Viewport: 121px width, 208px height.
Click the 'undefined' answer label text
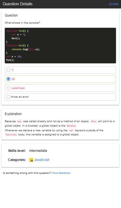click(18, 88)
